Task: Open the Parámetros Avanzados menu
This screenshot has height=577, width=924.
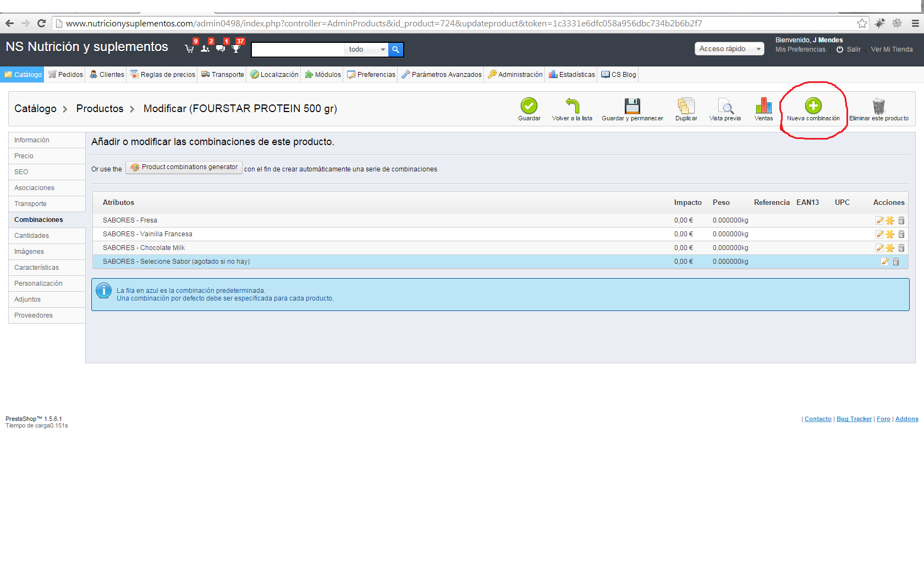Action: 442,75
